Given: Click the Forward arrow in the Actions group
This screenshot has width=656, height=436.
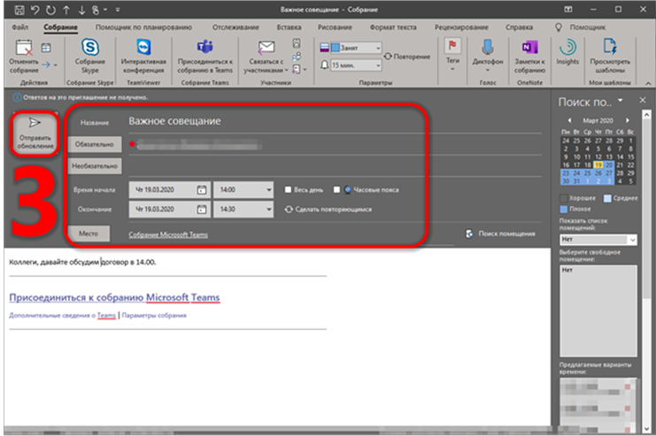Looking at the screenshot, I should click(x=46, y=65).
